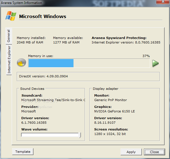Image resolution: width=170 pixels, height=159 pixels.
Task: Click the 'Monitor:' label
Action: [102, 95]
